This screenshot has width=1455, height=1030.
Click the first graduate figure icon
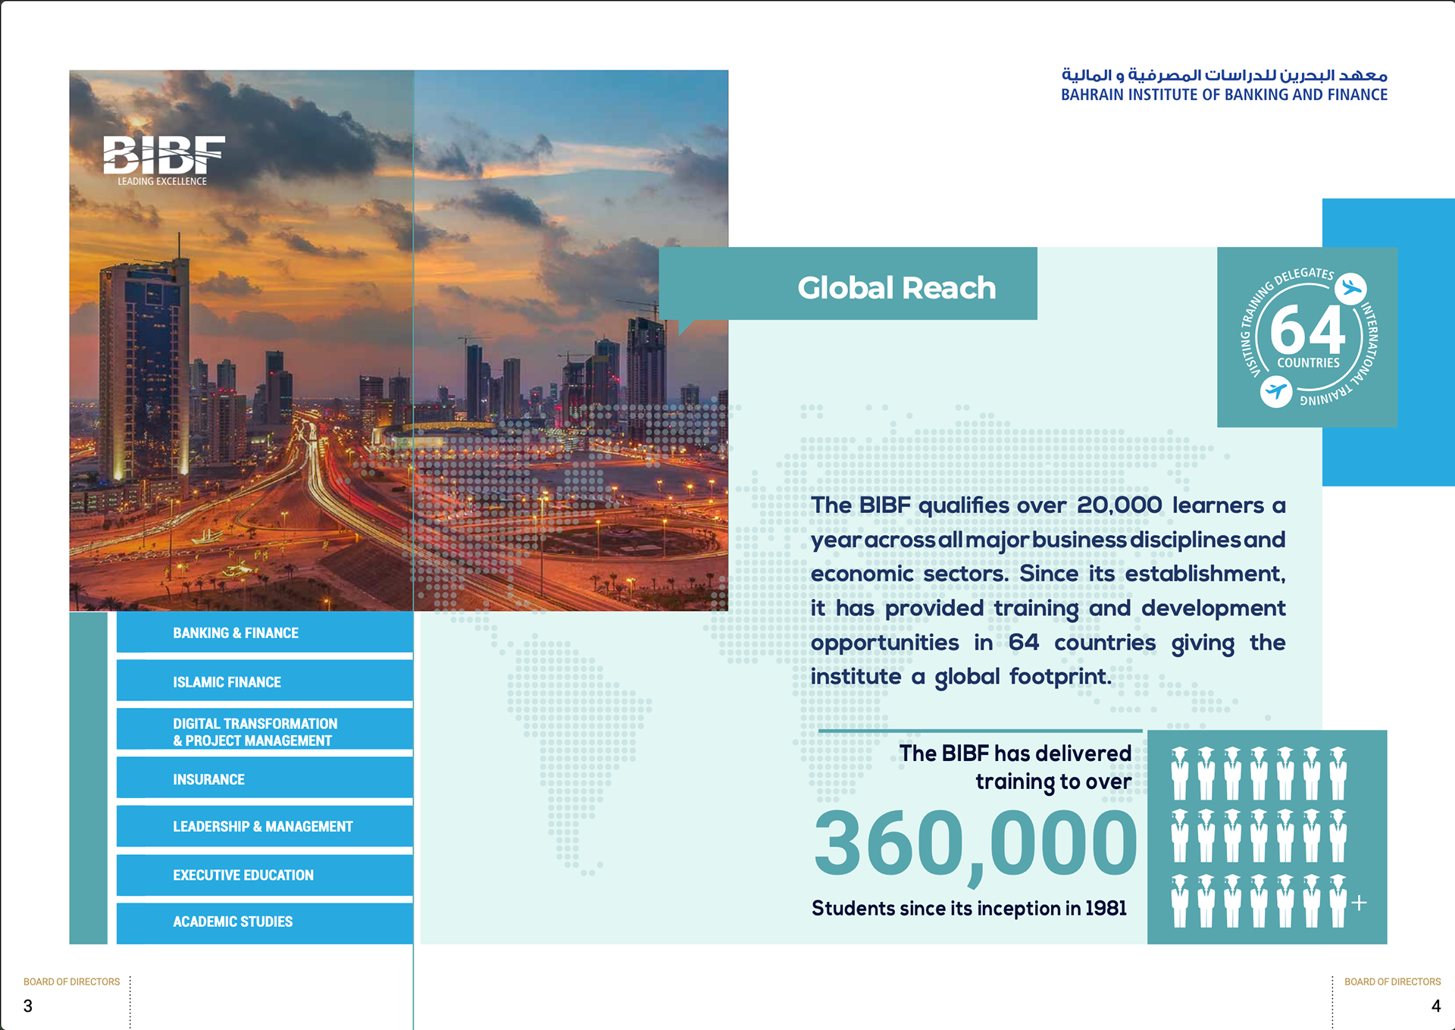coord(1180,773)
